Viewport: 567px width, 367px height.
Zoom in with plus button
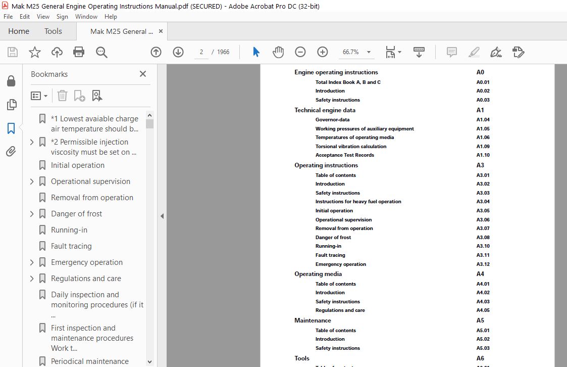click(322, 52)
